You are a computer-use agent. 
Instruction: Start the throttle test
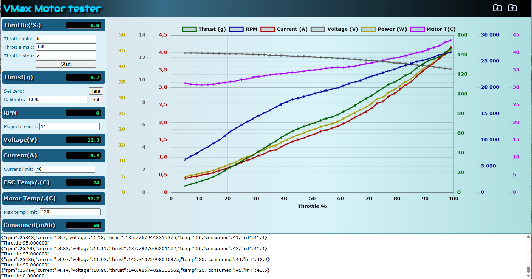click(66, 64)
